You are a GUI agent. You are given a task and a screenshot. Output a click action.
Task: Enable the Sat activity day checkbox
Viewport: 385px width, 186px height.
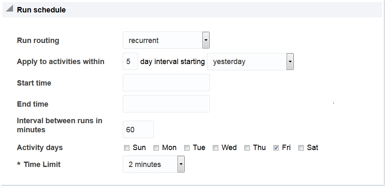click(301, 148)
